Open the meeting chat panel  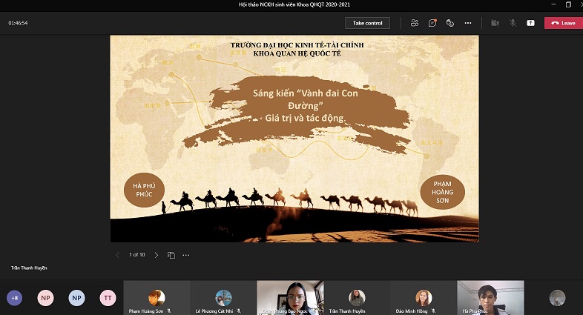[432, 23]
